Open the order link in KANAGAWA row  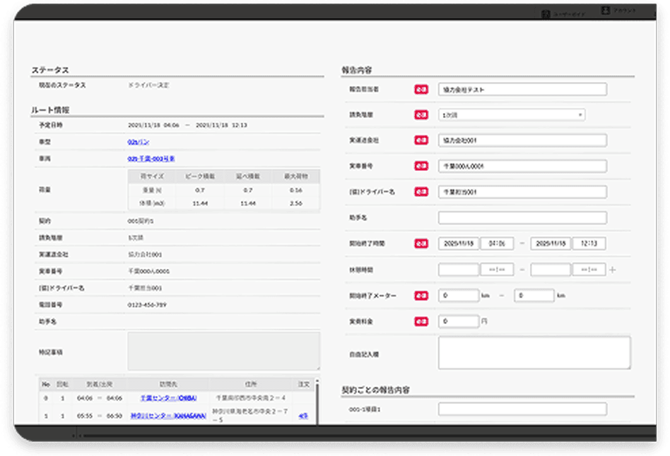point(303,416)
